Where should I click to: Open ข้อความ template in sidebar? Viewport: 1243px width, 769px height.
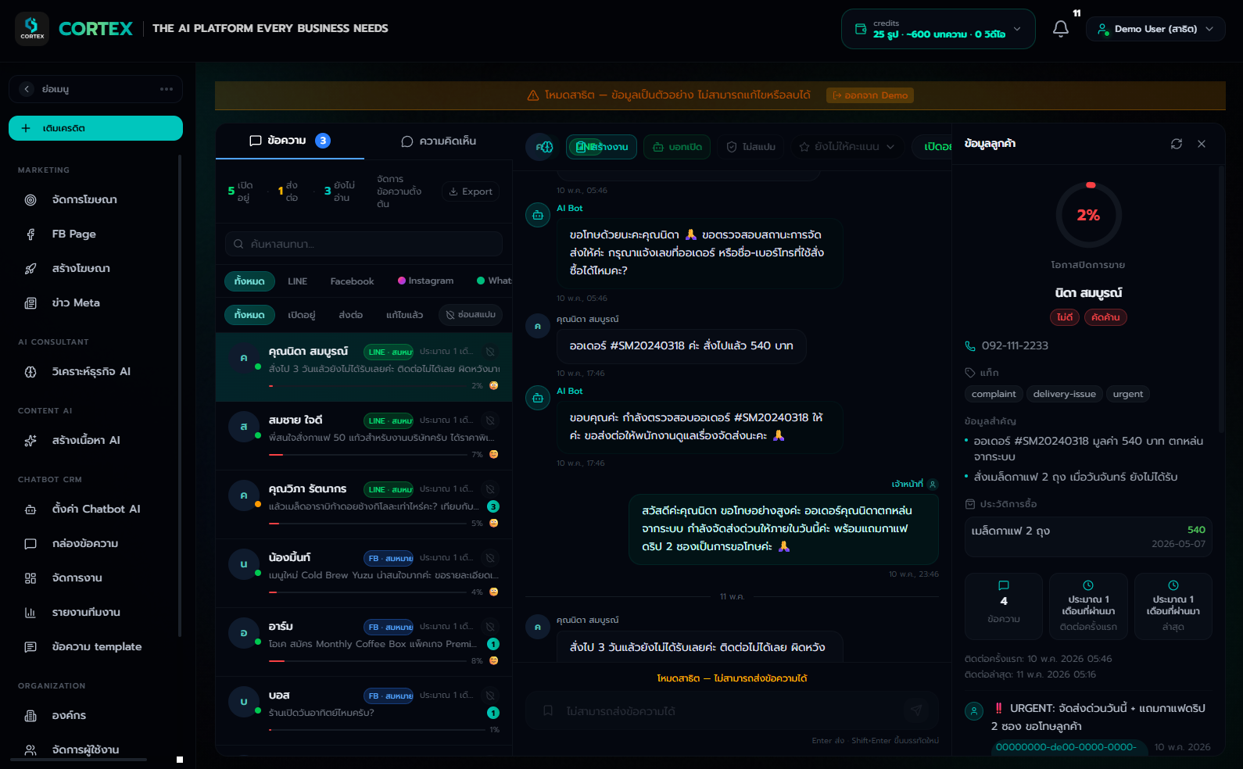[x=95, y=647]
